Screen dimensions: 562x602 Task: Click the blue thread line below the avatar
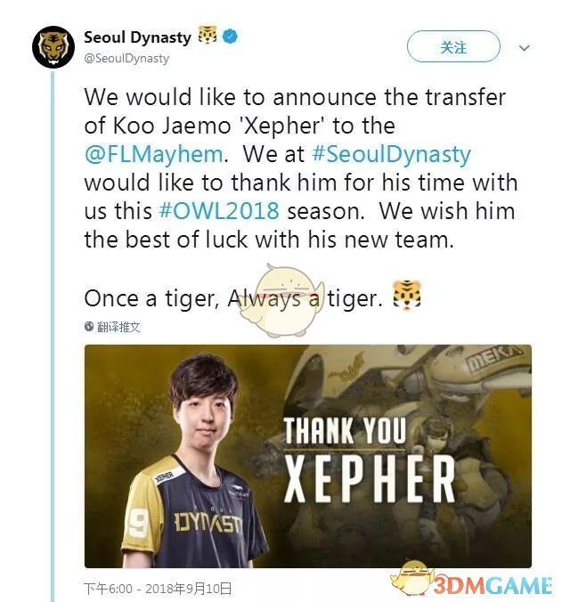53,336
